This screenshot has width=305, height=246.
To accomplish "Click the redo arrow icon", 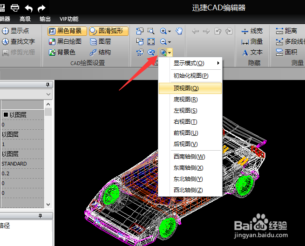I will tap(41, 8).
